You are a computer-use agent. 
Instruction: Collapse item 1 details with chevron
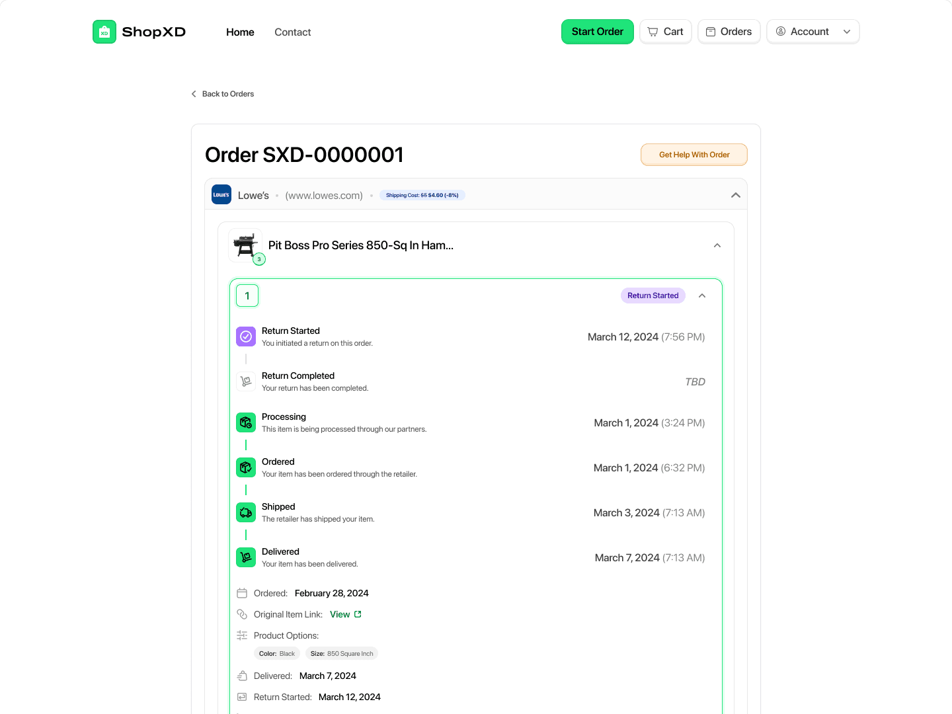click(702, 296)
